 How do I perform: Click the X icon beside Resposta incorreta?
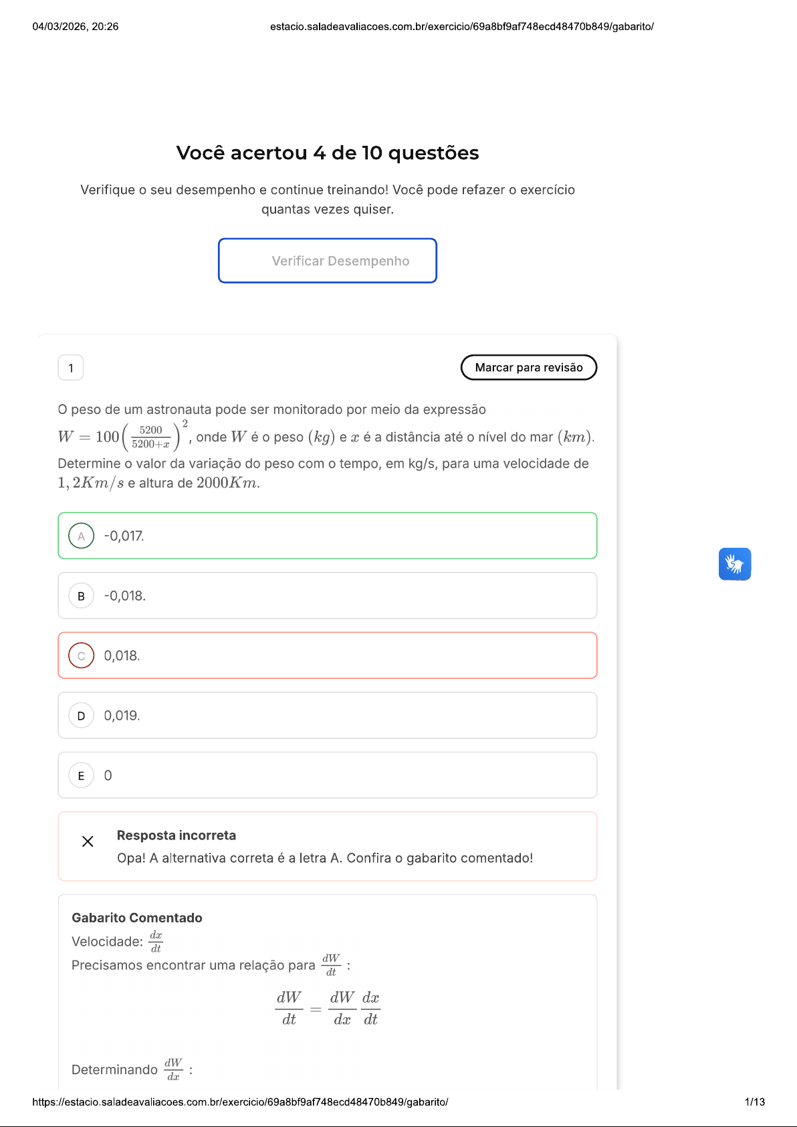pos(88,841)
